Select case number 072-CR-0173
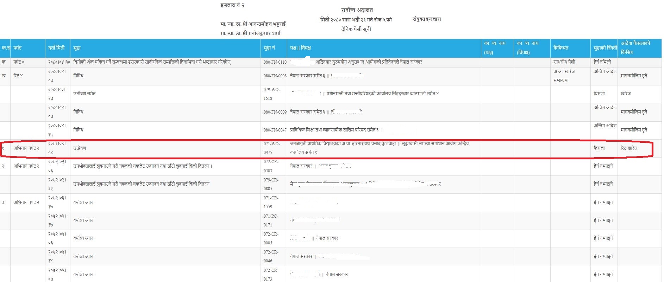664x282 pixels. 271,275
